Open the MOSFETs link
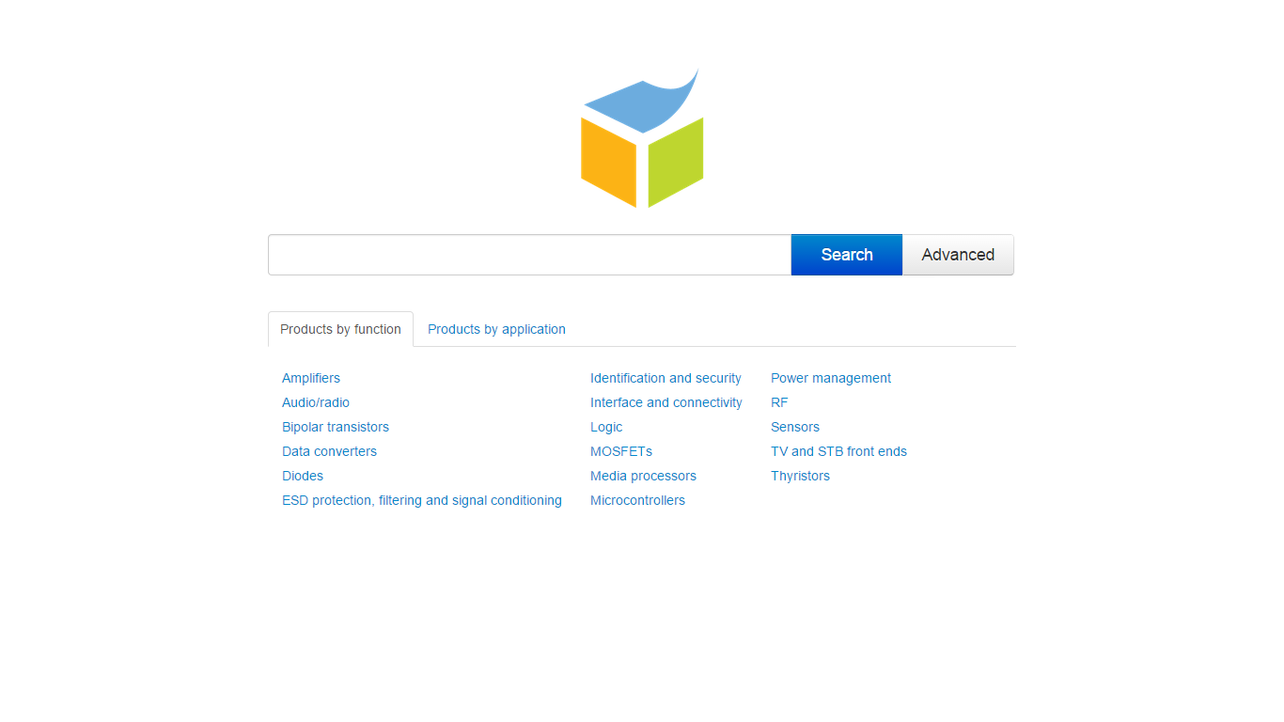 621,451
